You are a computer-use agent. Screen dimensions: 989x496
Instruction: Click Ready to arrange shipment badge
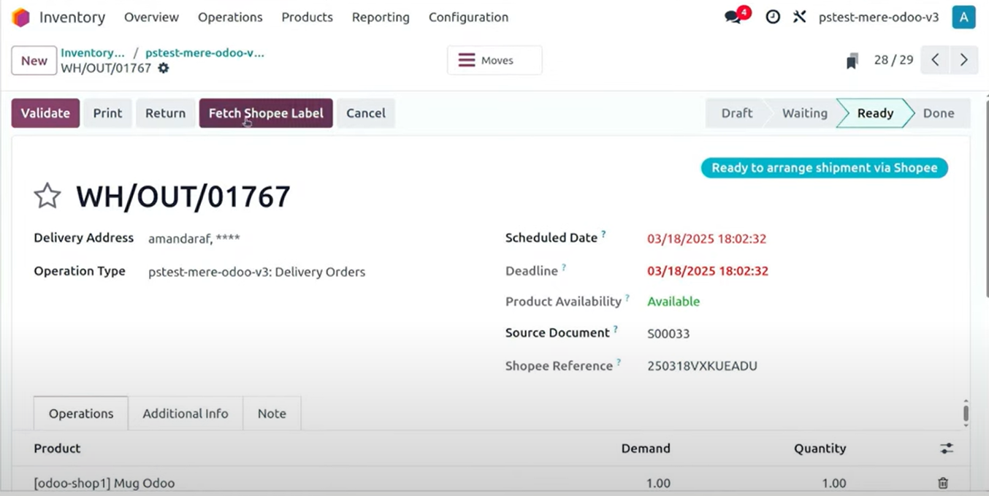click(x=824, y=168)
